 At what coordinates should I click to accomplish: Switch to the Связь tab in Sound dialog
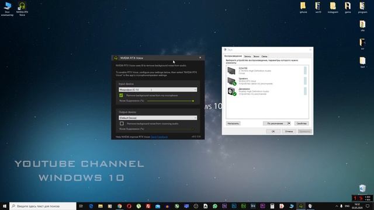pos(264,57)
